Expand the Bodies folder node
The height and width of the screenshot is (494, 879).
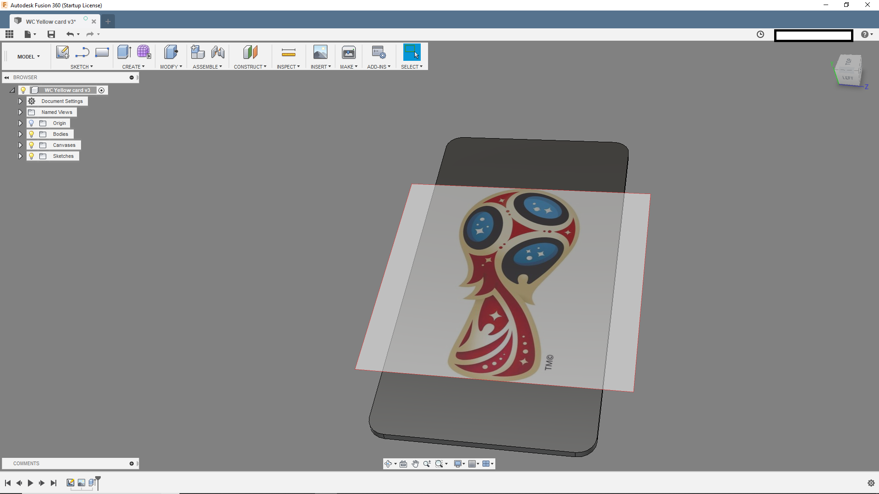click(x=20, y=134)
